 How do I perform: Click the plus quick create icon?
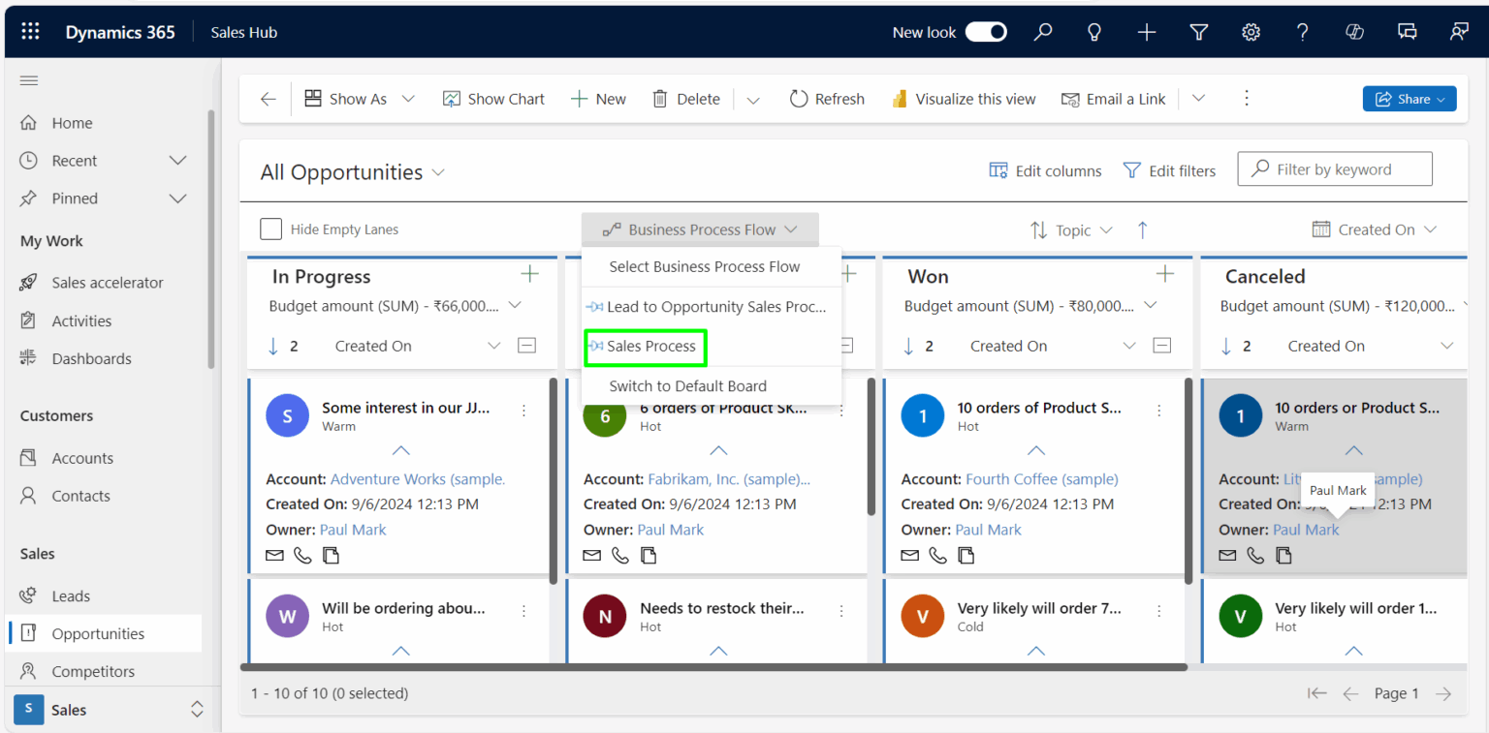1147,32
